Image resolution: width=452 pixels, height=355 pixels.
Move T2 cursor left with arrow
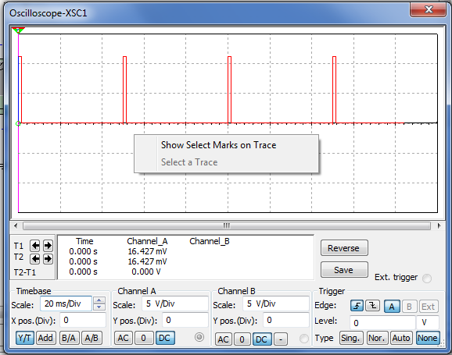tap(35, 258)
